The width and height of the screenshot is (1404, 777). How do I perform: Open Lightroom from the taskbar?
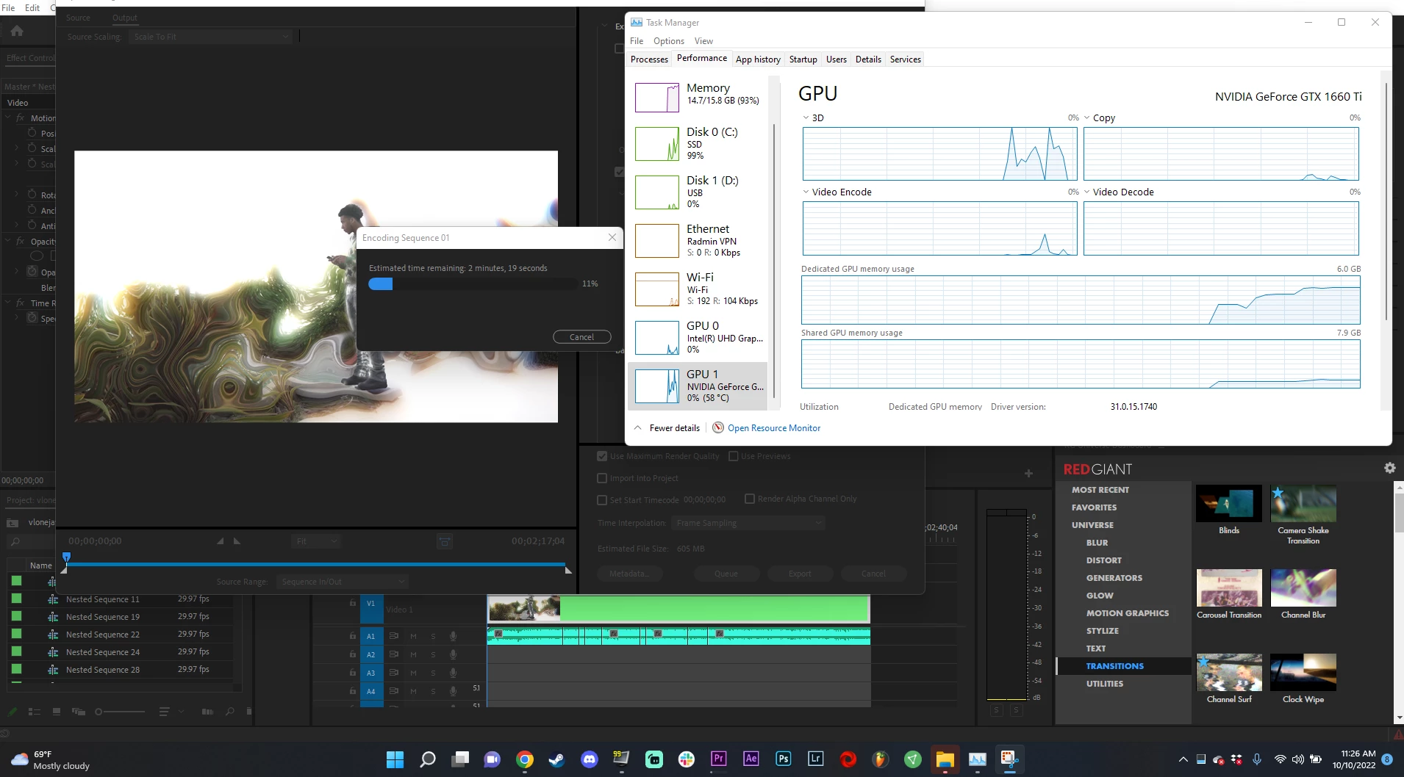tap(816, 759)
